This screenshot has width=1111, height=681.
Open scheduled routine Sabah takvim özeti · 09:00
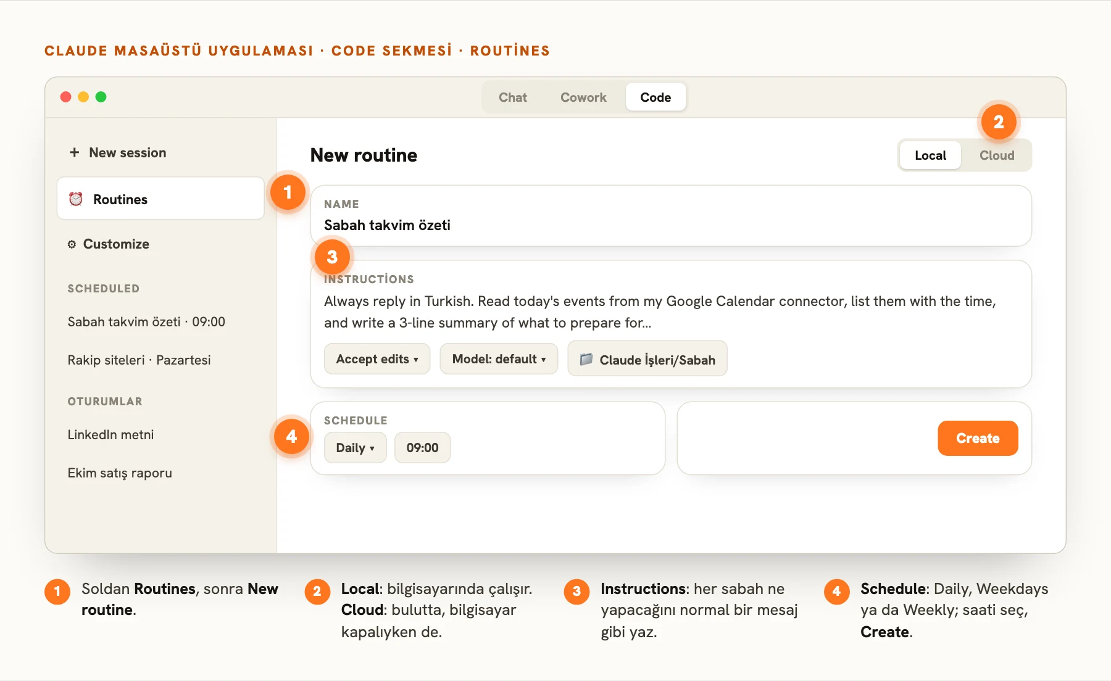tap(146, 322)
